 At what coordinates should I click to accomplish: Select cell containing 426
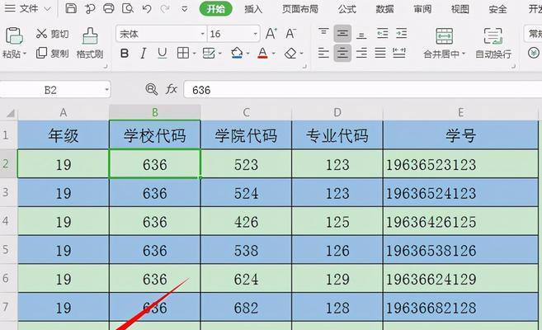(x=246, y=221)
